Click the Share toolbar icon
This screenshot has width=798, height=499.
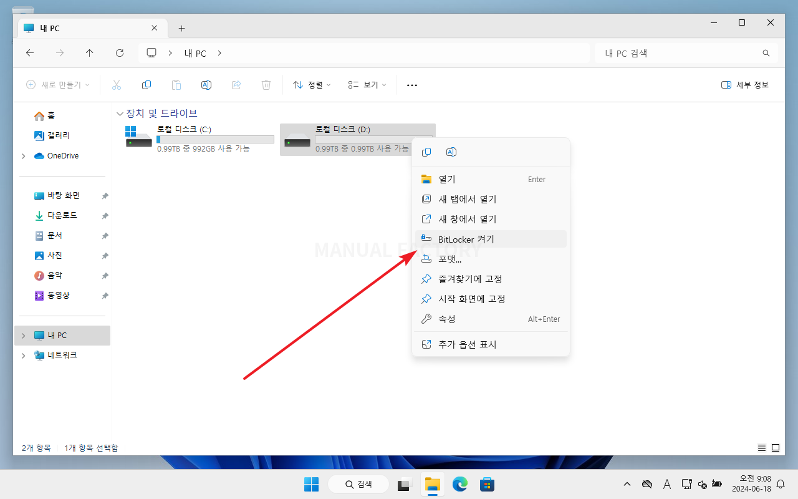[x=236, y=85]
